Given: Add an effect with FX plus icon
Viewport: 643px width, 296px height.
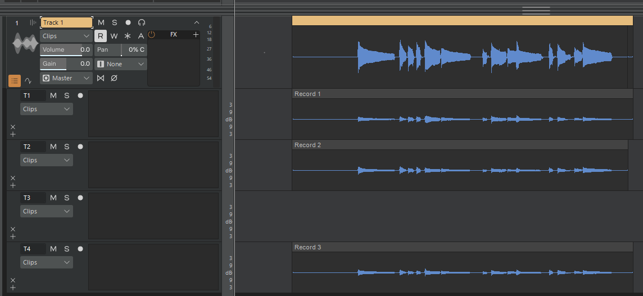Looking at the screenshot, I should tap(196, 34).
